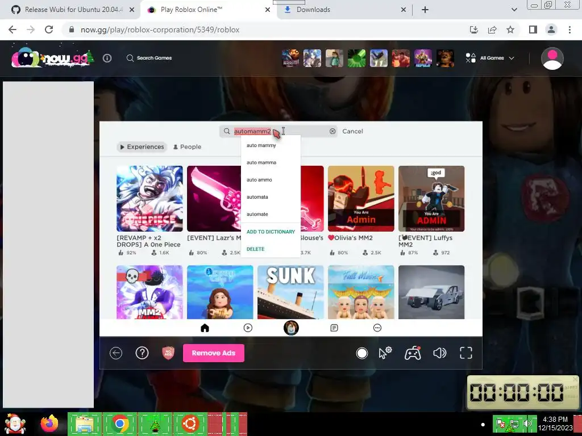
Task: Toggle browser side panel
Action: (x=533, y=30)
